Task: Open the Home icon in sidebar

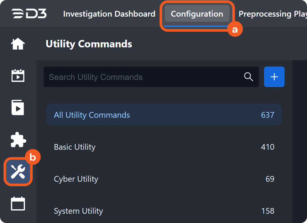Action: (18, 44)
